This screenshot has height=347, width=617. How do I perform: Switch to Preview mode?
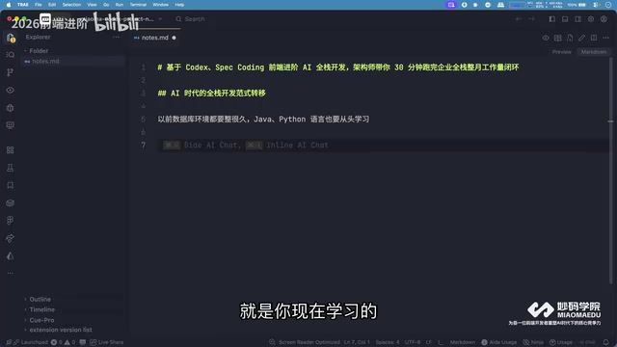561,52
